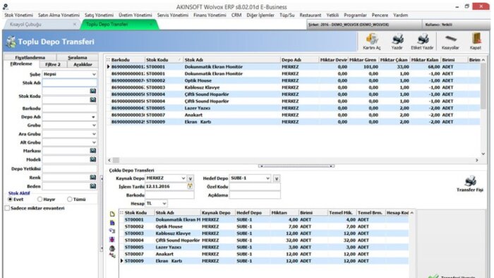Click lookup icon beside Markası field
Image resolution: width=494 pixels, height=278 pixels.
pyautogui.click(x=93, y=151)
